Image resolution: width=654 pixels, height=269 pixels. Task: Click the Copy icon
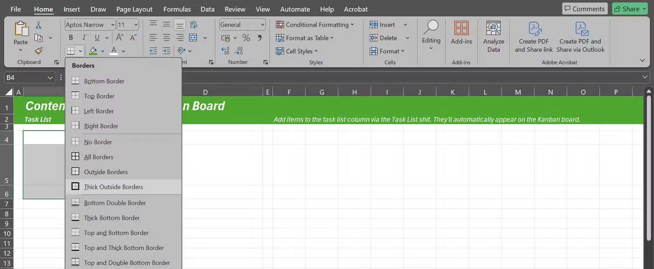click(x=38, y=38)
